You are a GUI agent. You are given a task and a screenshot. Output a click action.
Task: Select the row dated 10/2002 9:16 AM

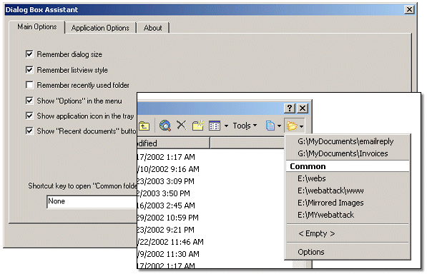168,169
